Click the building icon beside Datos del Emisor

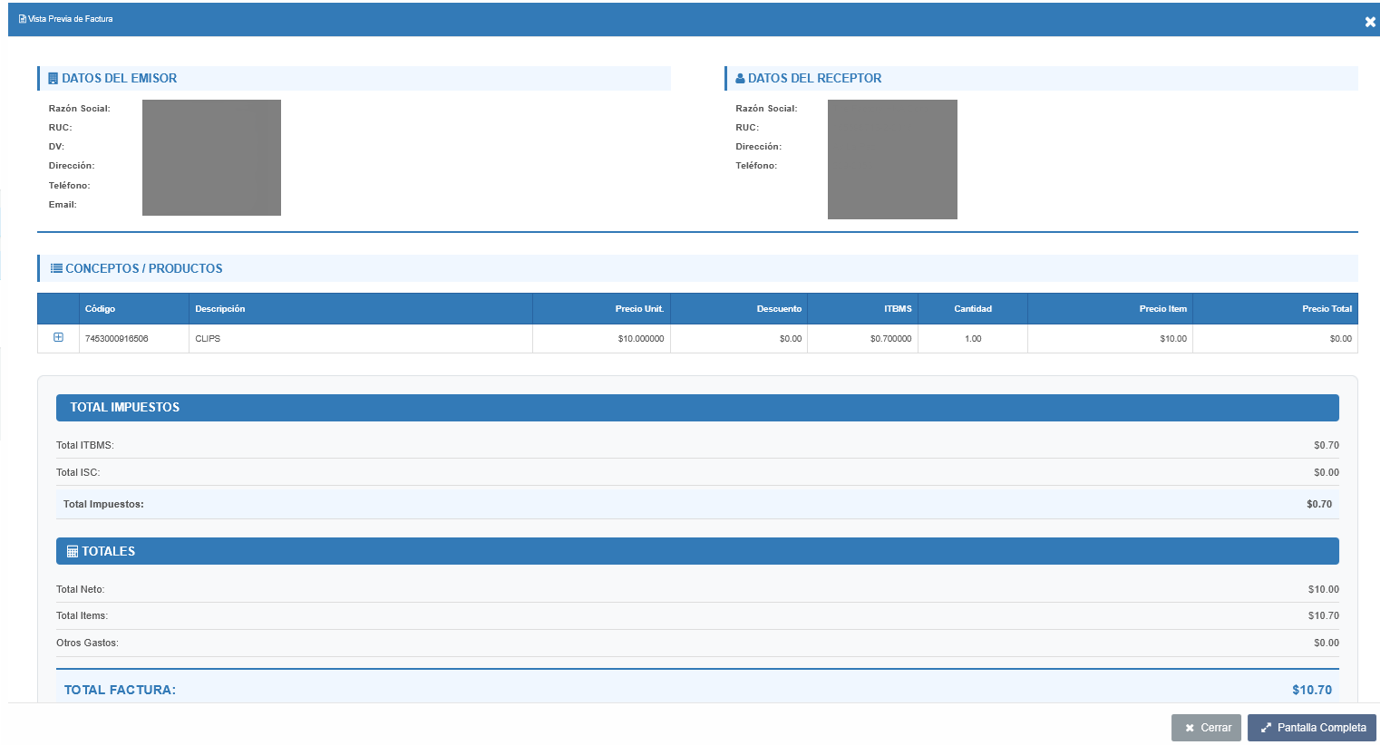pyautogui.click(x=53, y=79)
